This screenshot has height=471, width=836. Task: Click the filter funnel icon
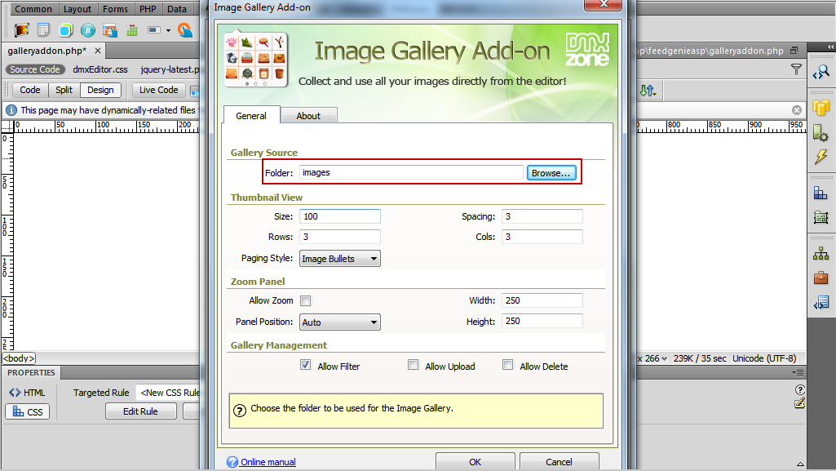796,69
